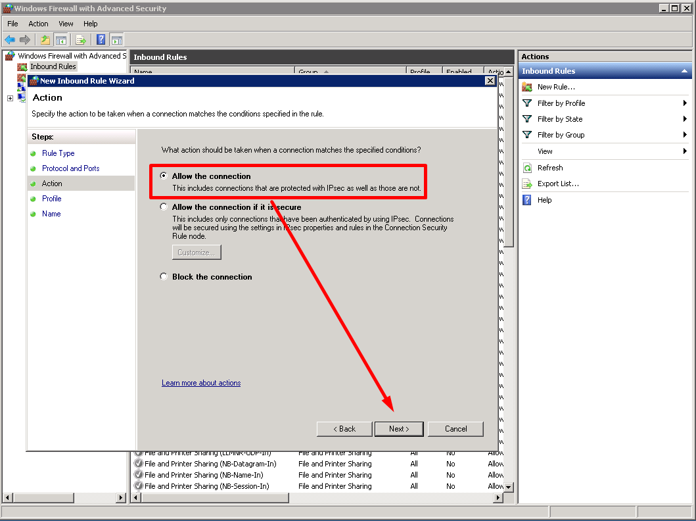Viewport: 696px width, 521px height.
Task: Expand the Filter by State submenu
Action: 685,118
